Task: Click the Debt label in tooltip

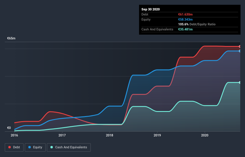Action: click(145, 14)
